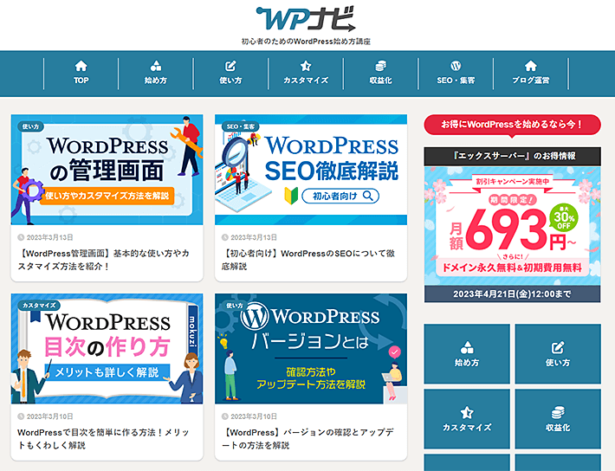
Task: Click the 2023年3月13日 date on SEO card
Action: (254, 237)
